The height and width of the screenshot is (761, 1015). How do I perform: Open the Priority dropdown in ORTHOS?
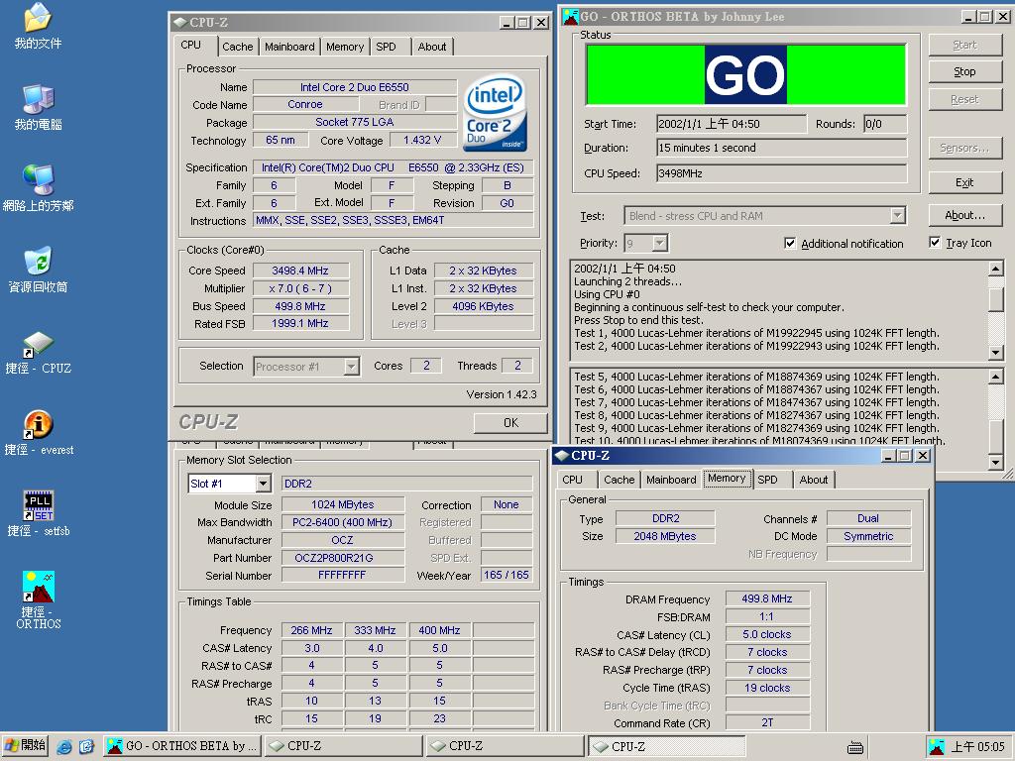(x=659, y=244)
